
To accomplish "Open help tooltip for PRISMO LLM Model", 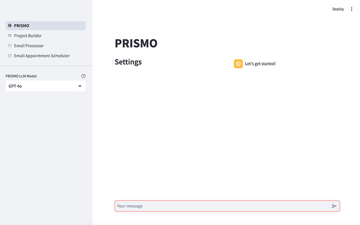I will click(x=84, y=76).
